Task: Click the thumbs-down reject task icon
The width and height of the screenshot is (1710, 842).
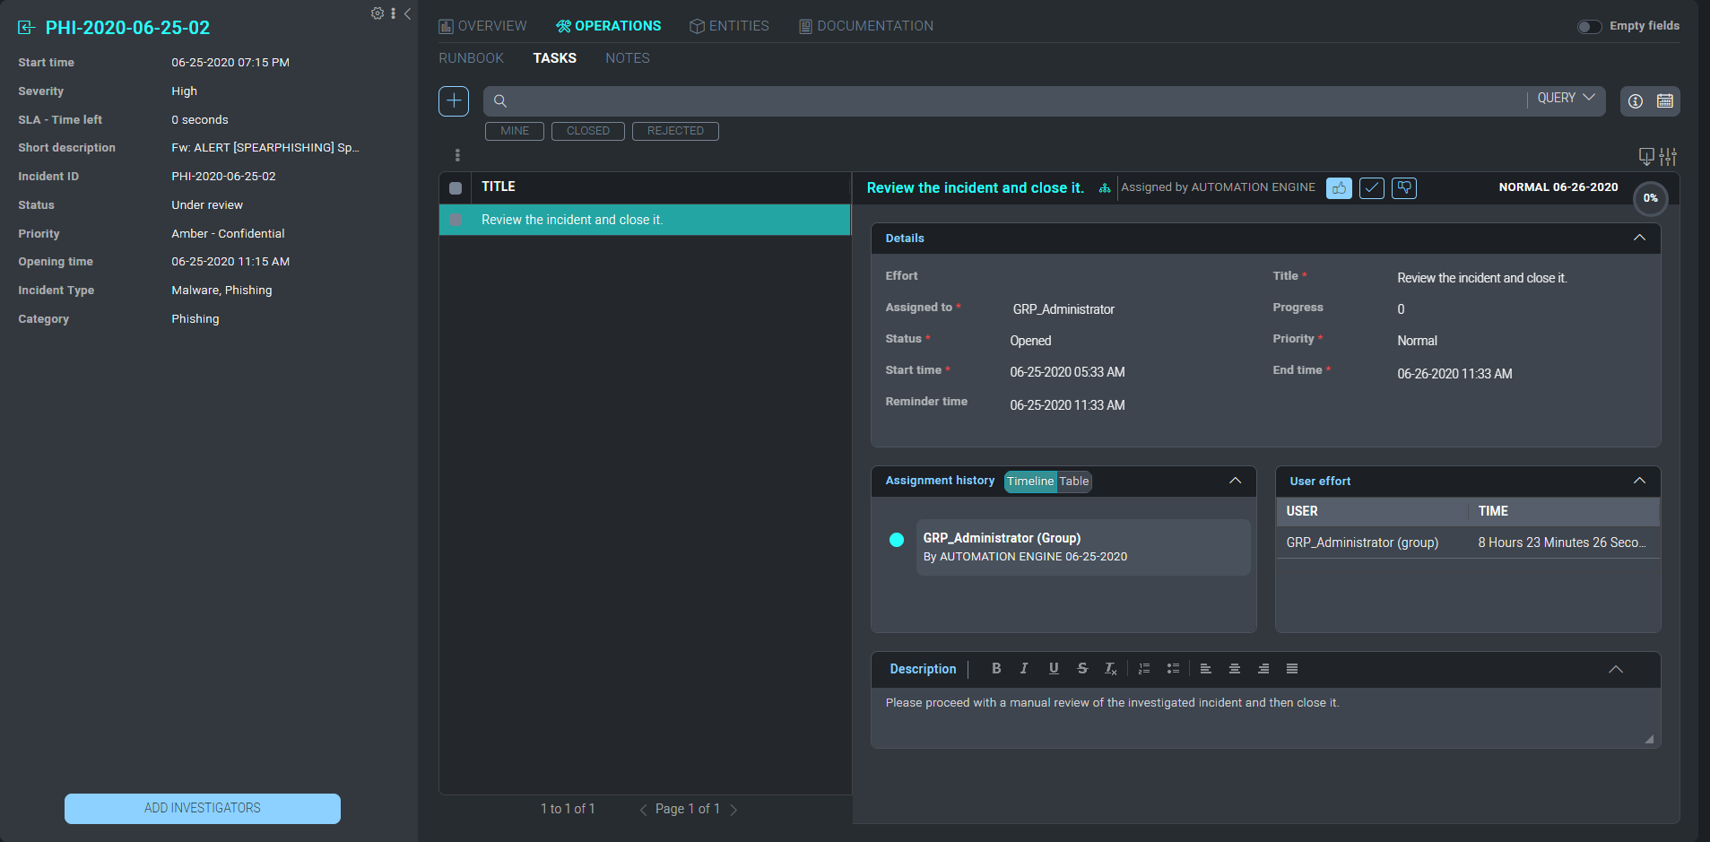Action: [1404, 188]
